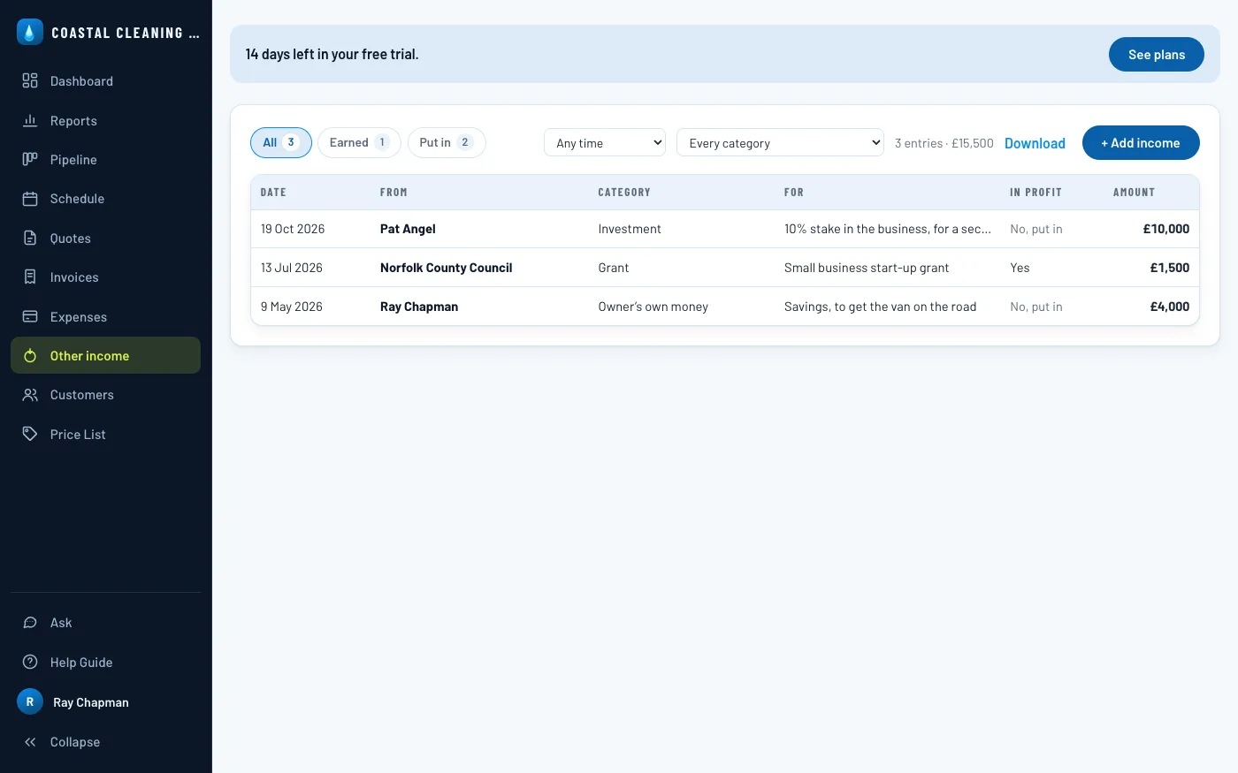The image size is (1238, 773).
Task: Click the Grant category cell
Action: click(614, 268)
